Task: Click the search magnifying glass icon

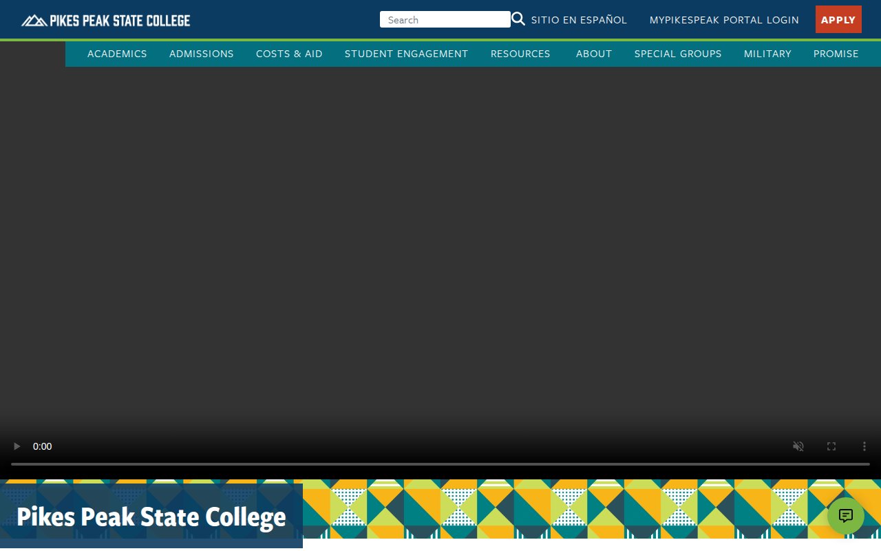Action: (518, 19)
